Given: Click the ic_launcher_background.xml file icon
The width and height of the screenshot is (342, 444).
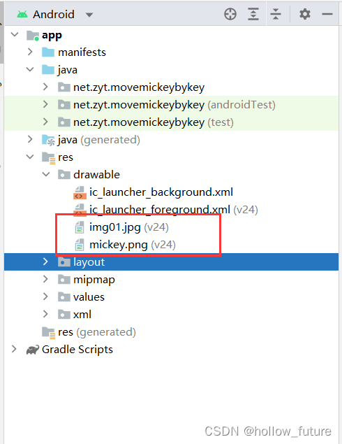Looking at the screenshot, I should (x=80, y=193).
